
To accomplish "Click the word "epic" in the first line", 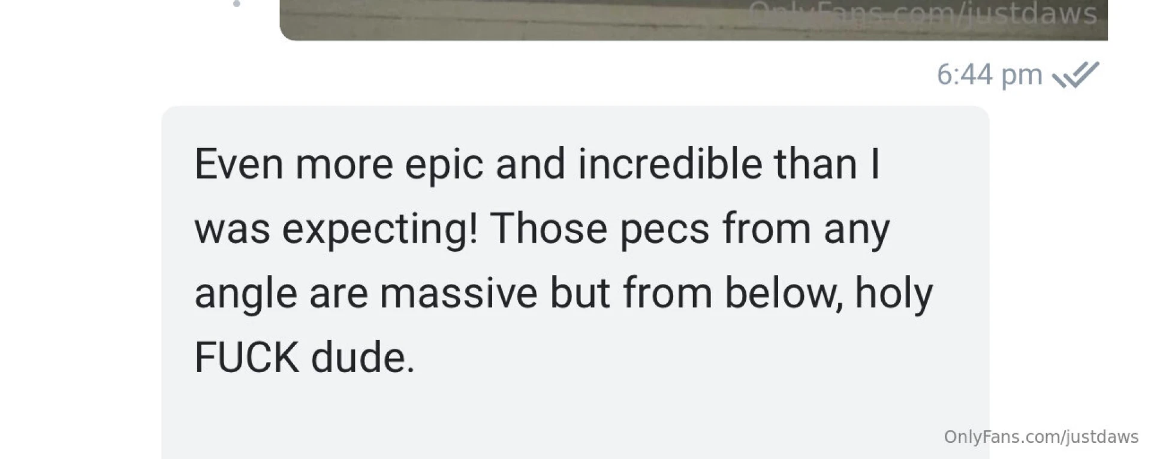I will point(444,165).
